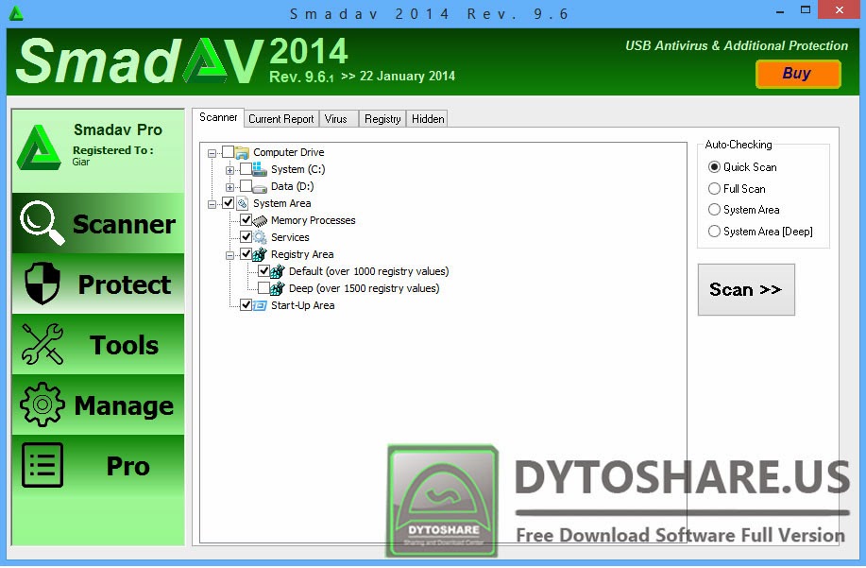Select the Computer Drive tree label

click(288, 152)
